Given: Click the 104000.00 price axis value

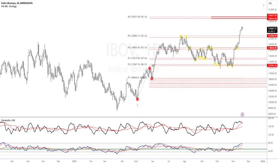Looking at the screenshot, I should (x=273, y=91).
